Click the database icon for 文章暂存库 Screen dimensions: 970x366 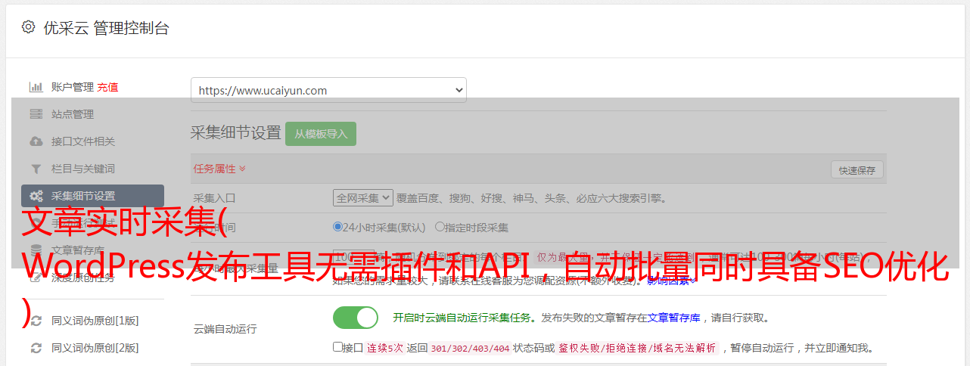36,250
